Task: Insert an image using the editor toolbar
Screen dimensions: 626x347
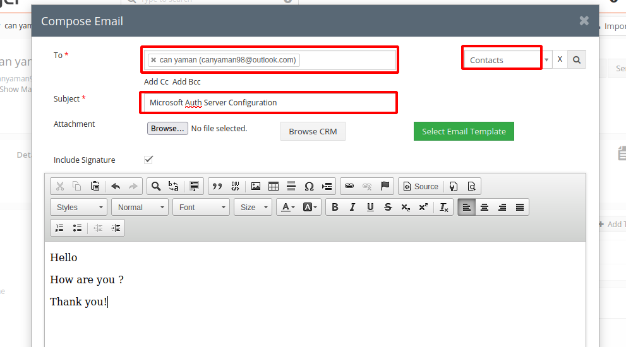Action: coord(256,186)
